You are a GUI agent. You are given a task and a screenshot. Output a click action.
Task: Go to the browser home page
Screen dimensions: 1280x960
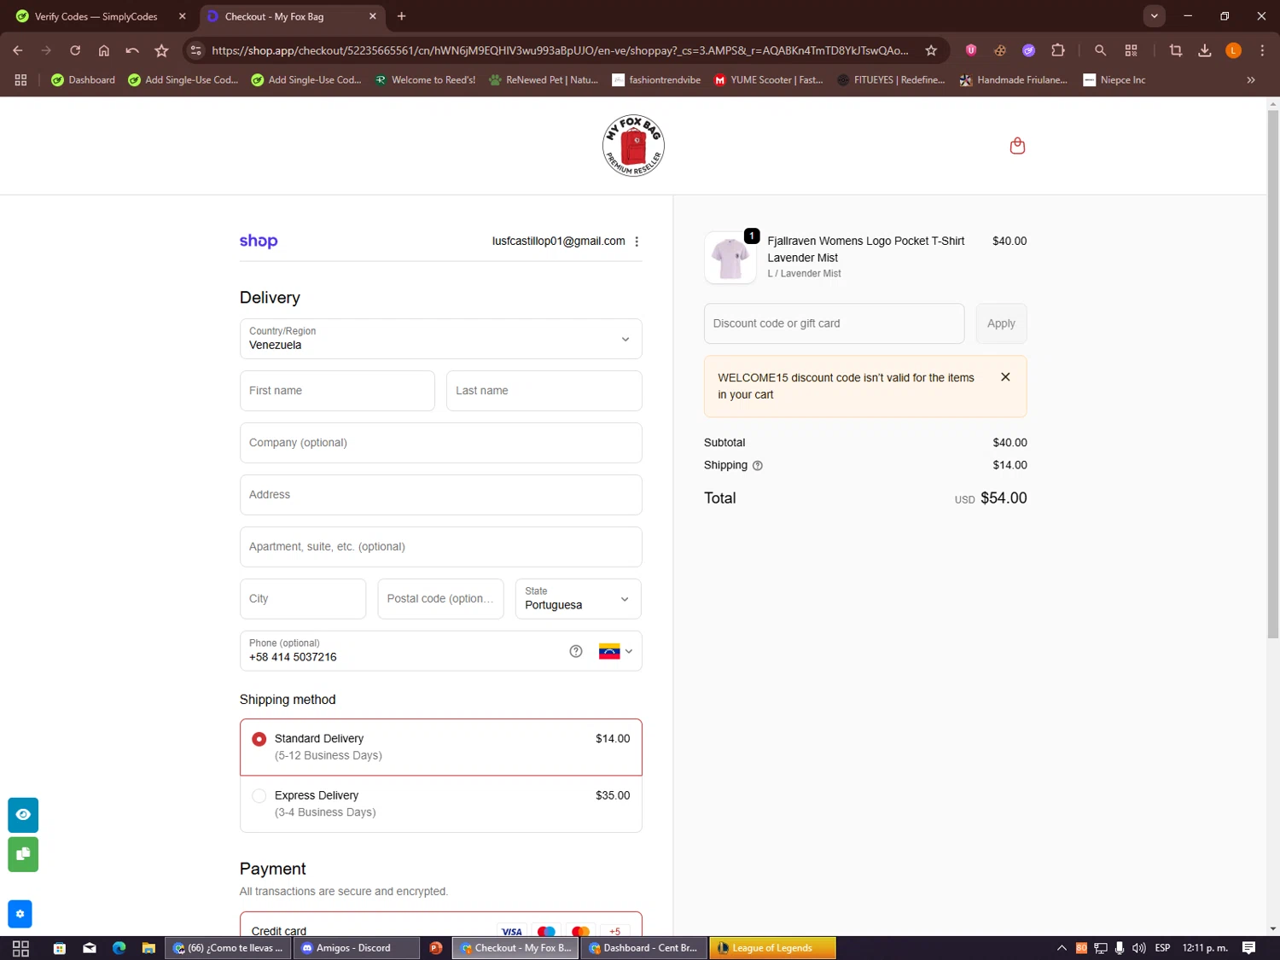104,50
